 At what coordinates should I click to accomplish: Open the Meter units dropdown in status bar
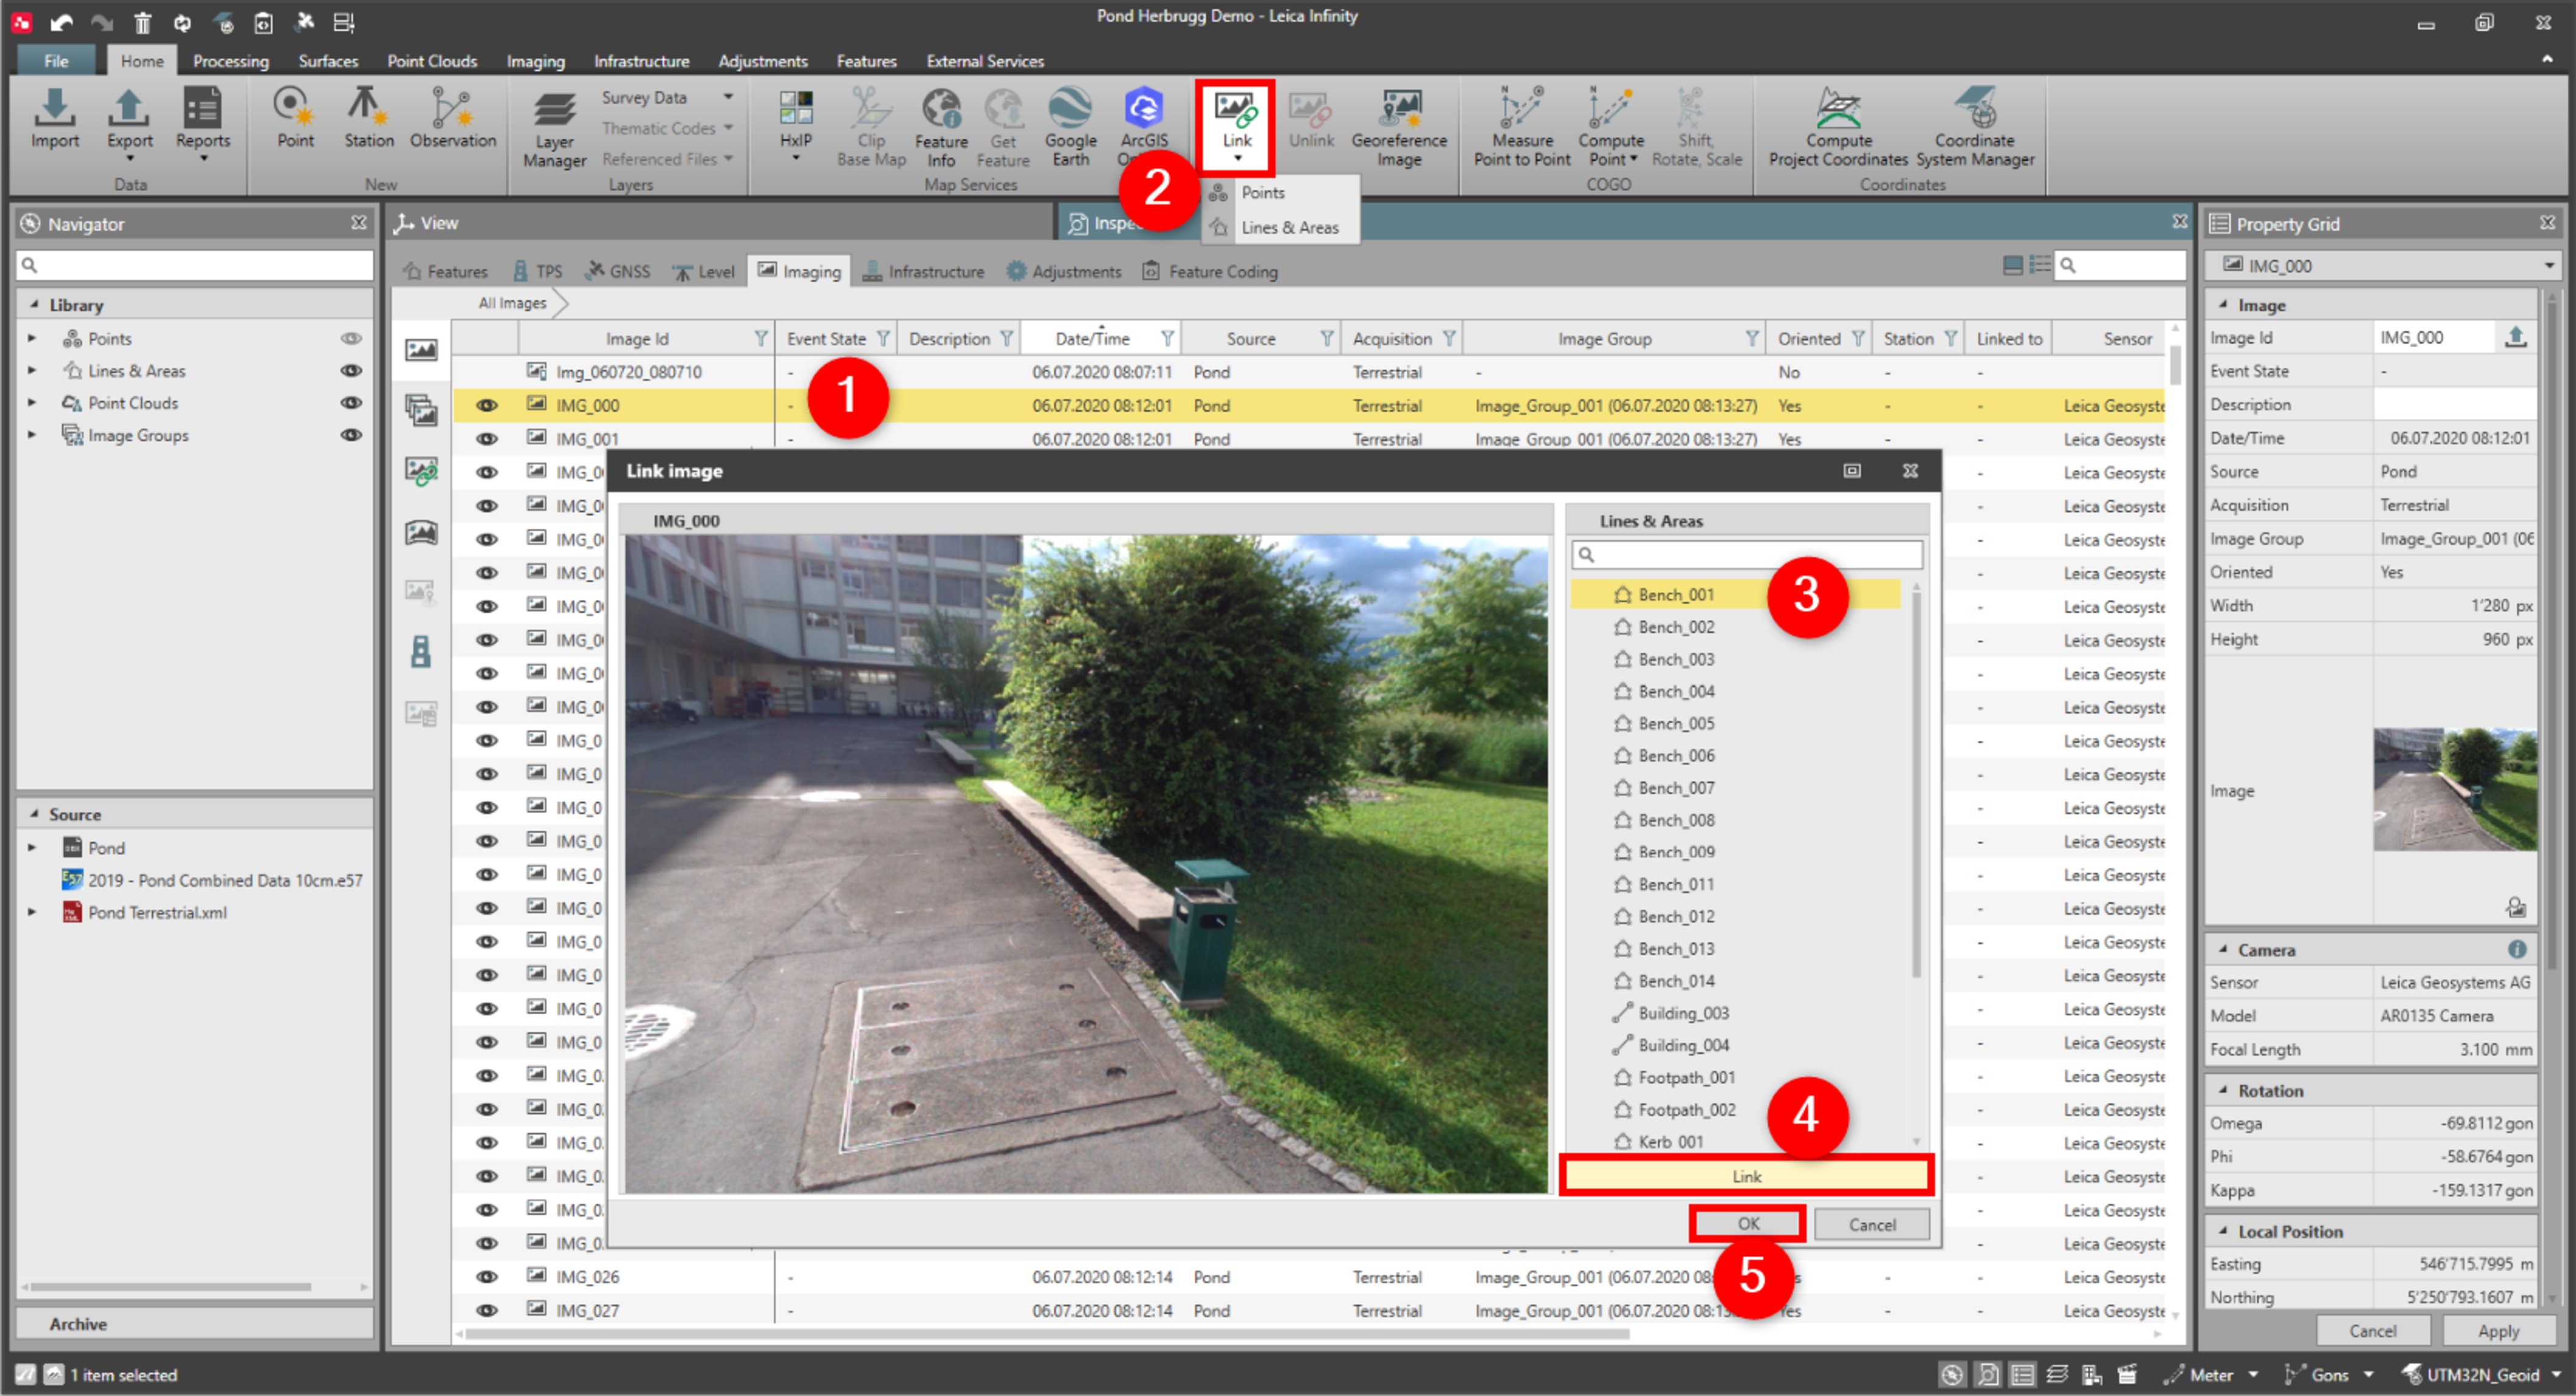tap(2254, 1375)
